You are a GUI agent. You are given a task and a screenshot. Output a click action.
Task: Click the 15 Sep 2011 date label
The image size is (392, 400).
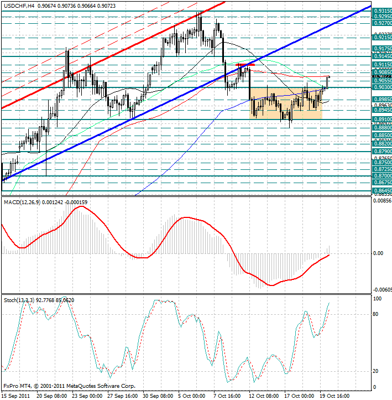pyautogui.click(x=16, y=396)
